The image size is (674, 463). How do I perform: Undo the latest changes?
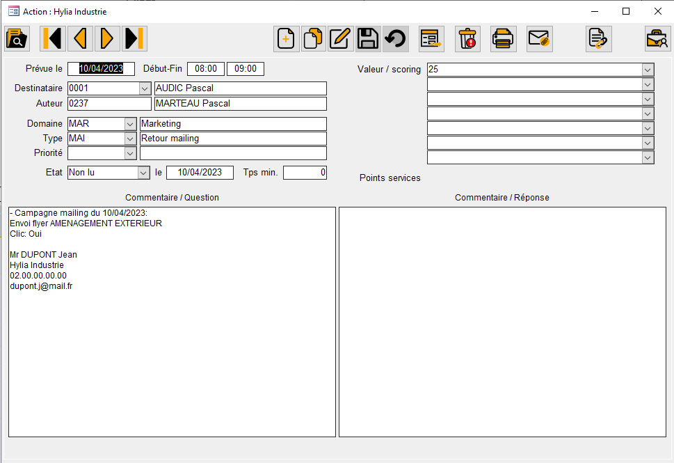click(395, 38)
